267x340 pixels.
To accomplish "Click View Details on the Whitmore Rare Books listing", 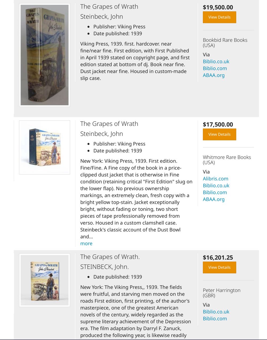I will pyautogui.click(x=219, y=134).
